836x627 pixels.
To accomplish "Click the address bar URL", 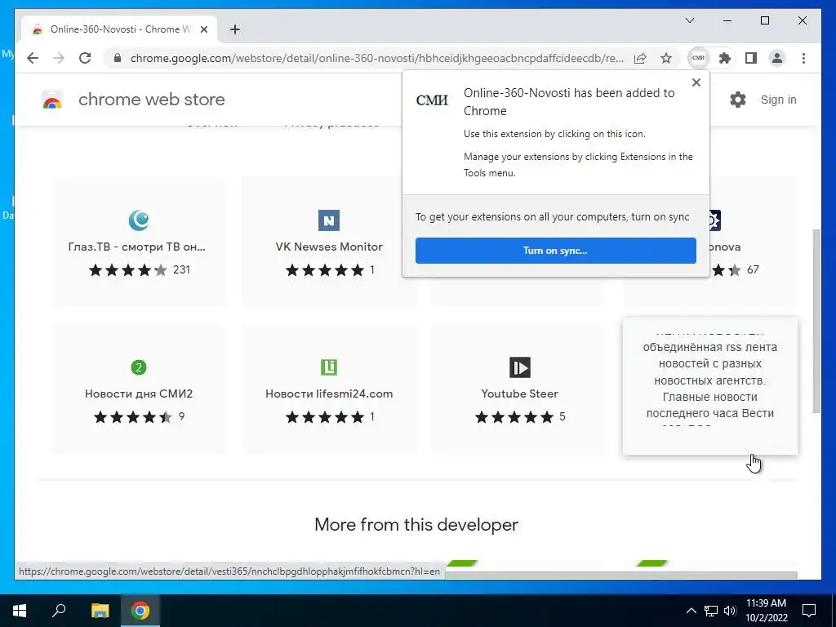I will point(377,58).
